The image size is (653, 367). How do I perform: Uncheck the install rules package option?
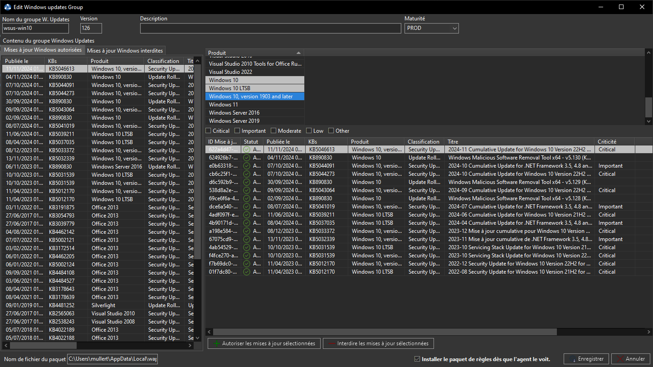tap(417, 359)
